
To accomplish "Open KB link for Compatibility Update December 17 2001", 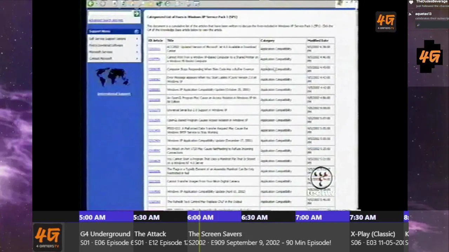I will click(154, 141).
